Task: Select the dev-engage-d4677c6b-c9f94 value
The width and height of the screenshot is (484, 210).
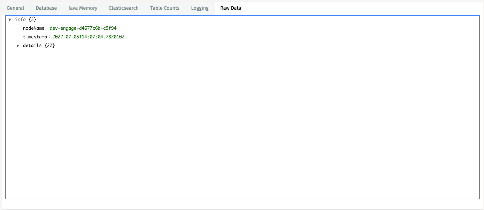Action: (x=83, y=28)
